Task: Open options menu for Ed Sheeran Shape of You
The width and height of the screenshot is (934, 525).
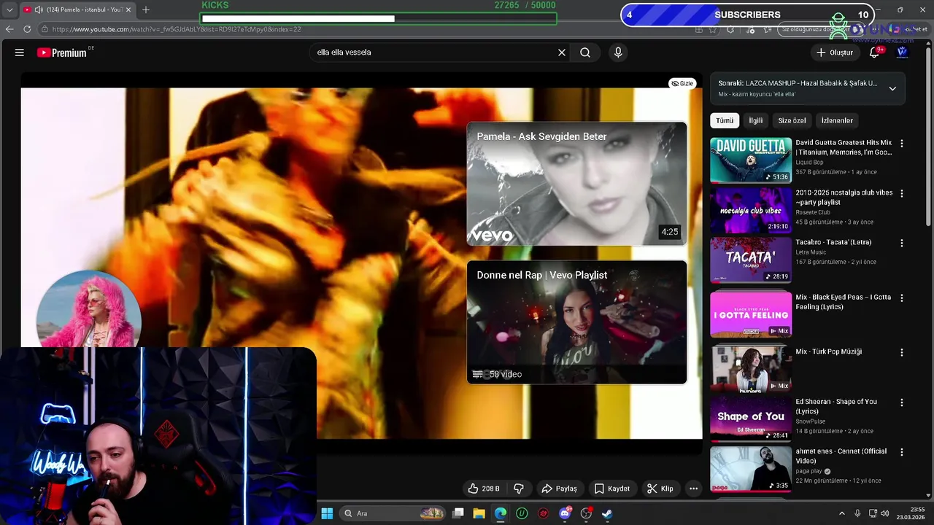Action: (x=902, y=402)
